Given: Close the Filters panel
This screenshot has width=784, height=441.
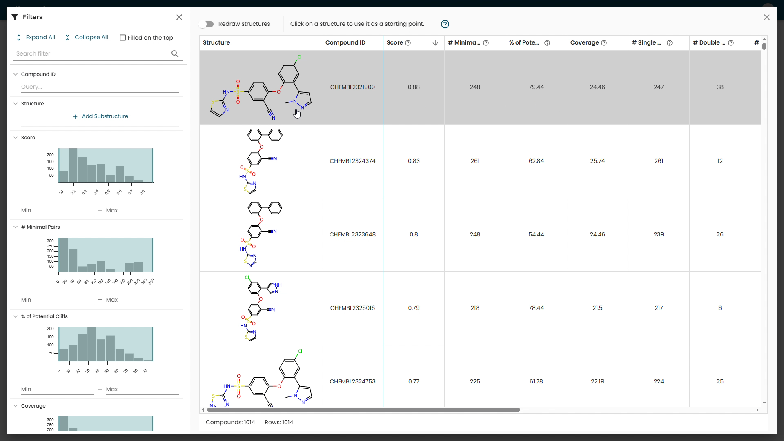Looking at the screenshot, I should click(x=179, y=17).
